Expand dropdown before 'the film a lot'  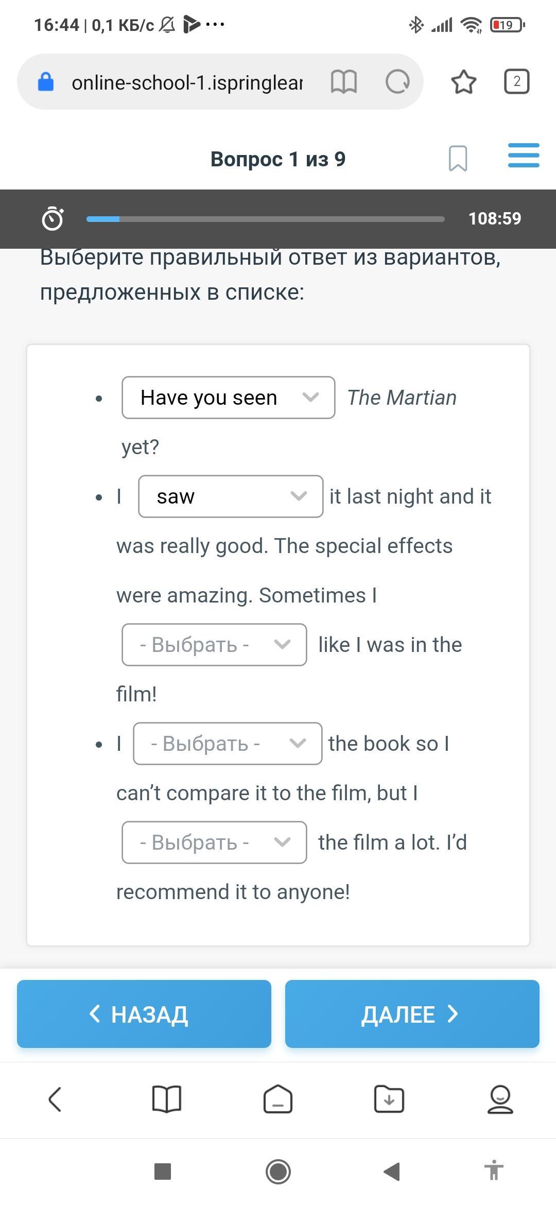(214, 842)
